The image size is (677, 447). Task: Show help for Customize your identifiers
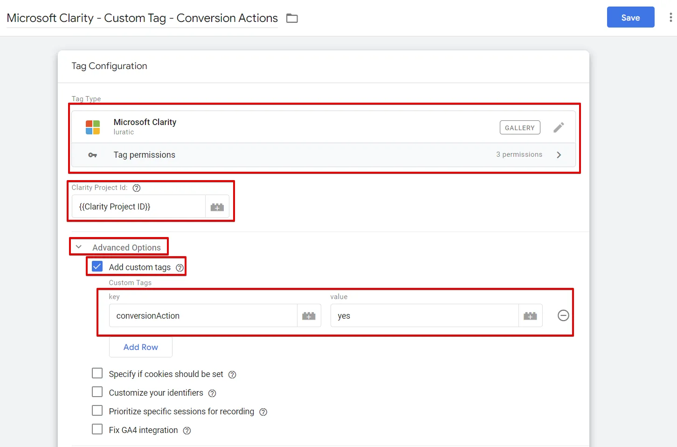coord(212,393)
